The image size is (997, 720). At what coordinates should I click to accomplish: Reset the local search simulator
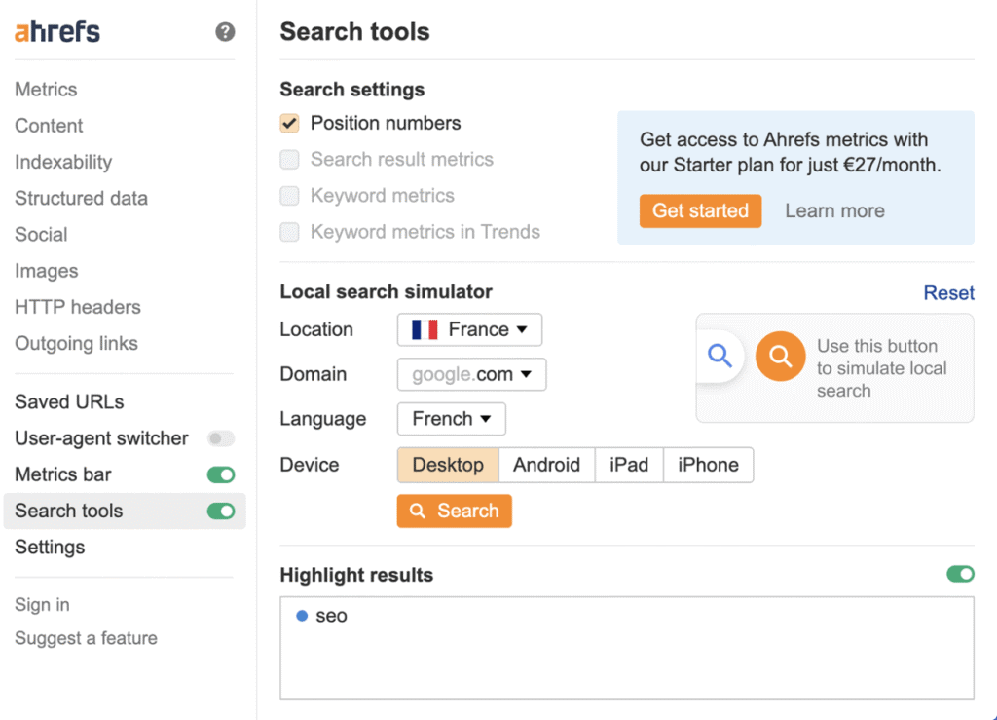click(x=948, y=293)
